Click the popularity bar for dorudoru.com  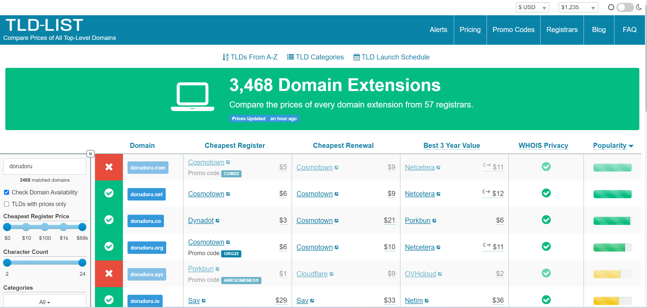[x=612, y=167]
